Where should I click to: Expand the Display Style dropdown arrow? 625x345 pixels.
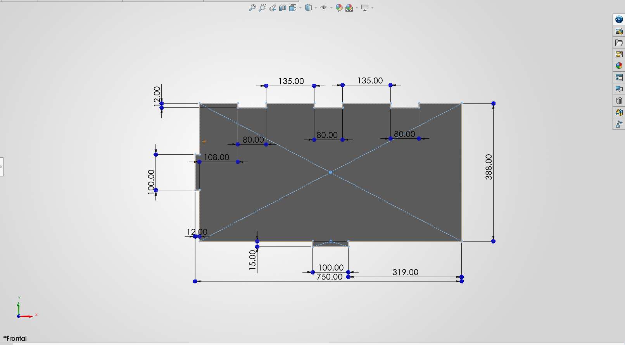316,8
